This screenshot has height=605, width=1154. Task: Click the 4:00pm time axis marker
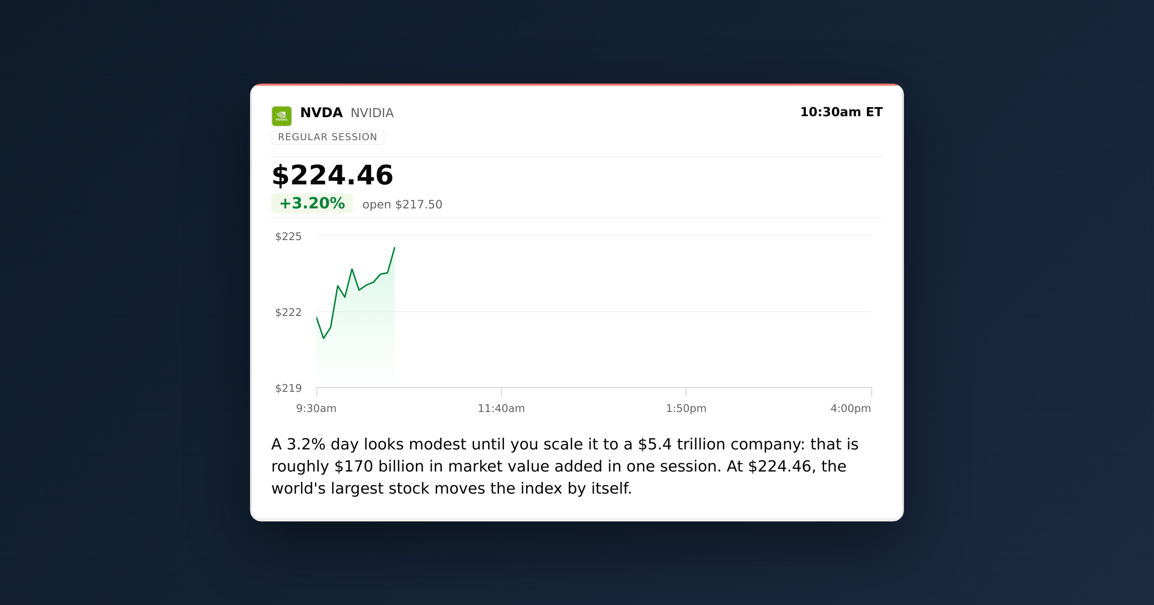pos(851,409)
